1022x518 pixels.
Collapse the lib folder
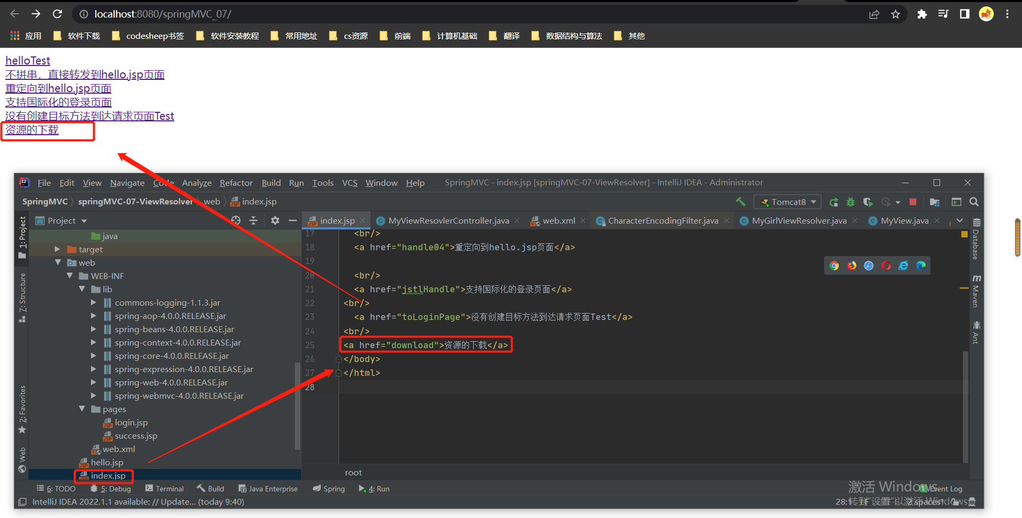click(82, 289)
